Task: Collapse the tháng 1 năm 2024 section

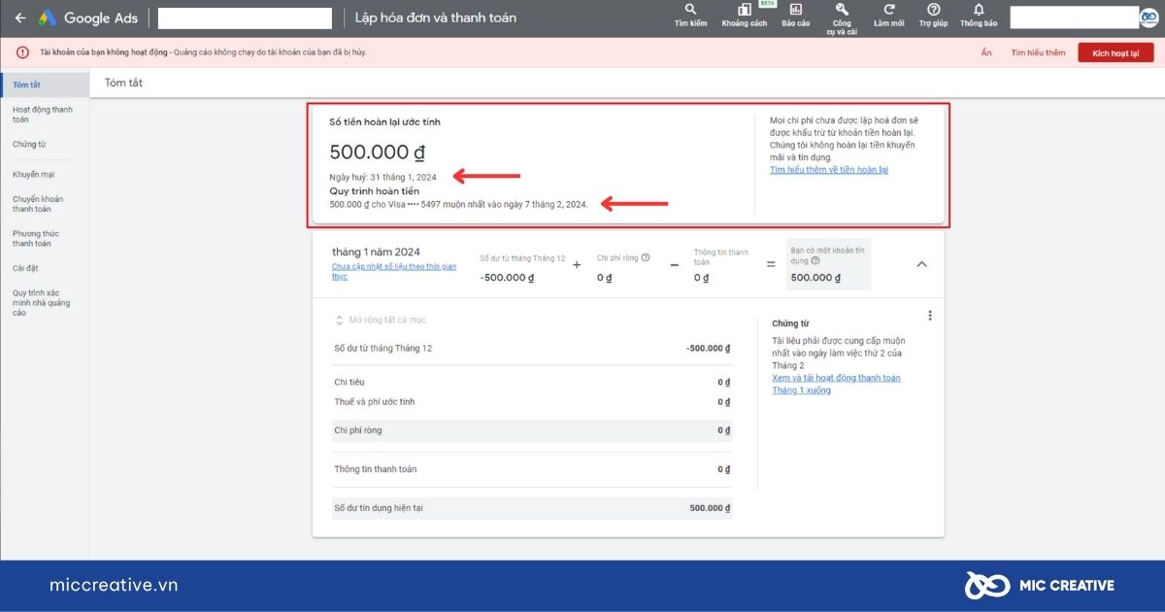Action: point(922,264)
